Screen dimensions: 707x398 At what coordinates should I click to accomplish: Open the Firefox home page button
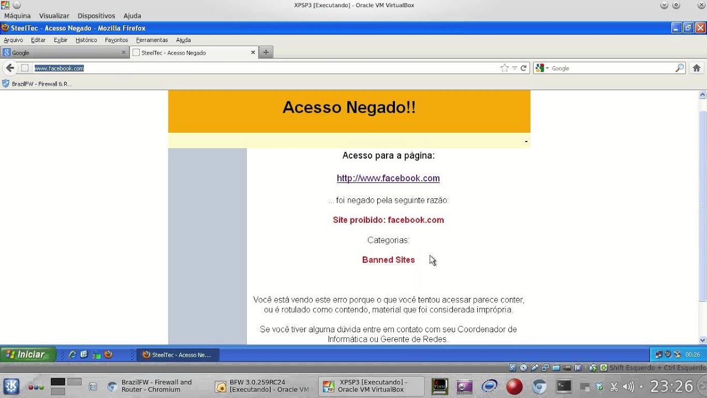[x=697, y=68]
